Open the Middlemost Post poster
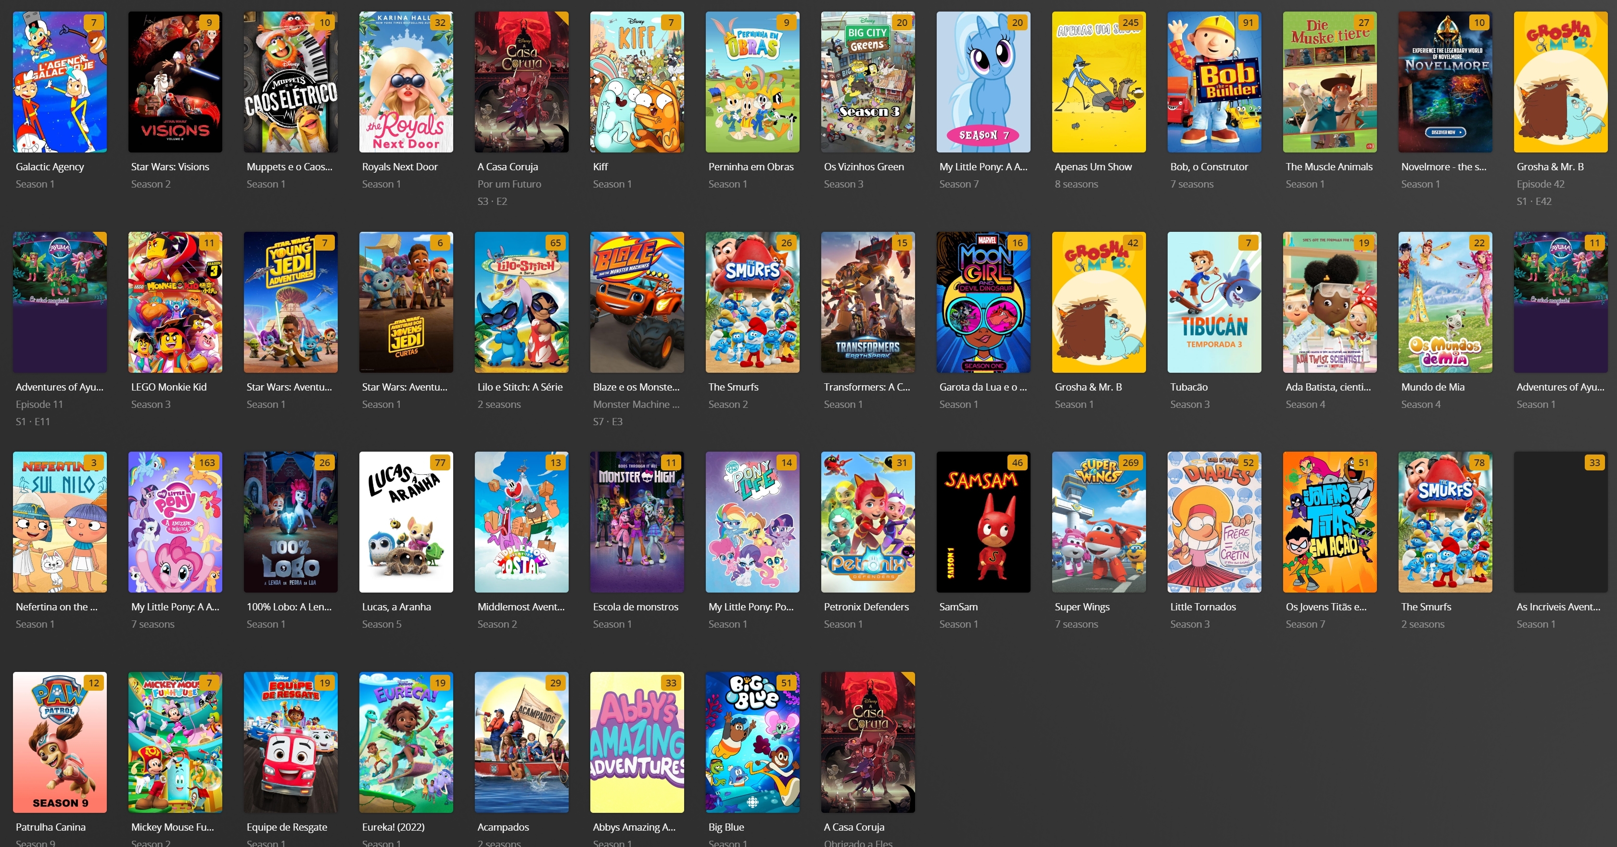 click(522, 522)
